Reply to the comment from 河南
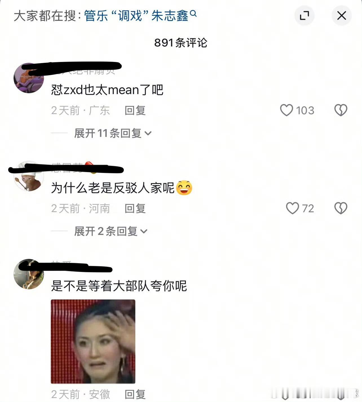 point(135,209)
